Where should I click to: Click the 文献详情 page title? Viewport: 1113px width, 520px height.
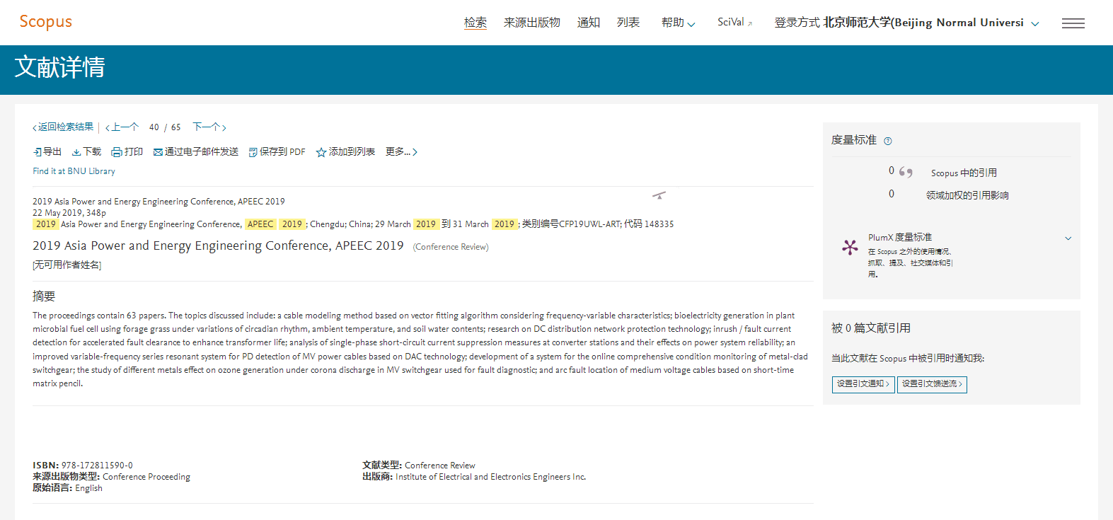click(60, 67)
